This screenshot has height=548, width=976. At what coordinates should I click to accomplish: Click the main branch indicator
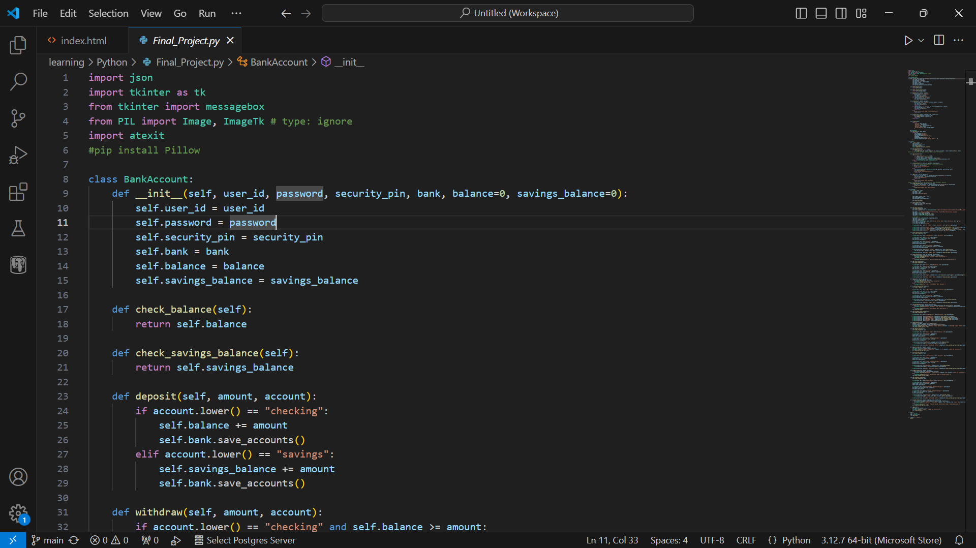click(48, 540)
